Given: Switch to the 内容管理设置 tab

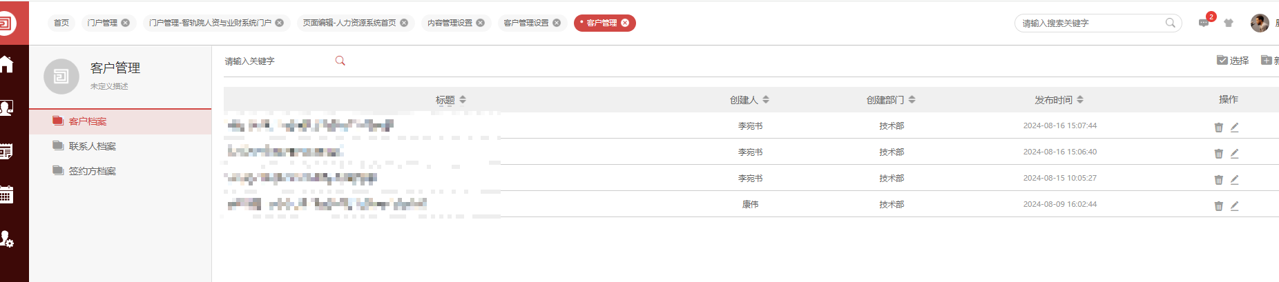Looking at the screenshot, I should coord(450,23).
